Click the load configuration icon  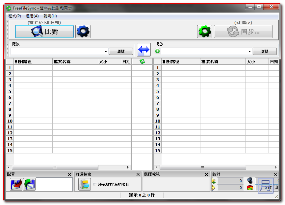point(29,185)
